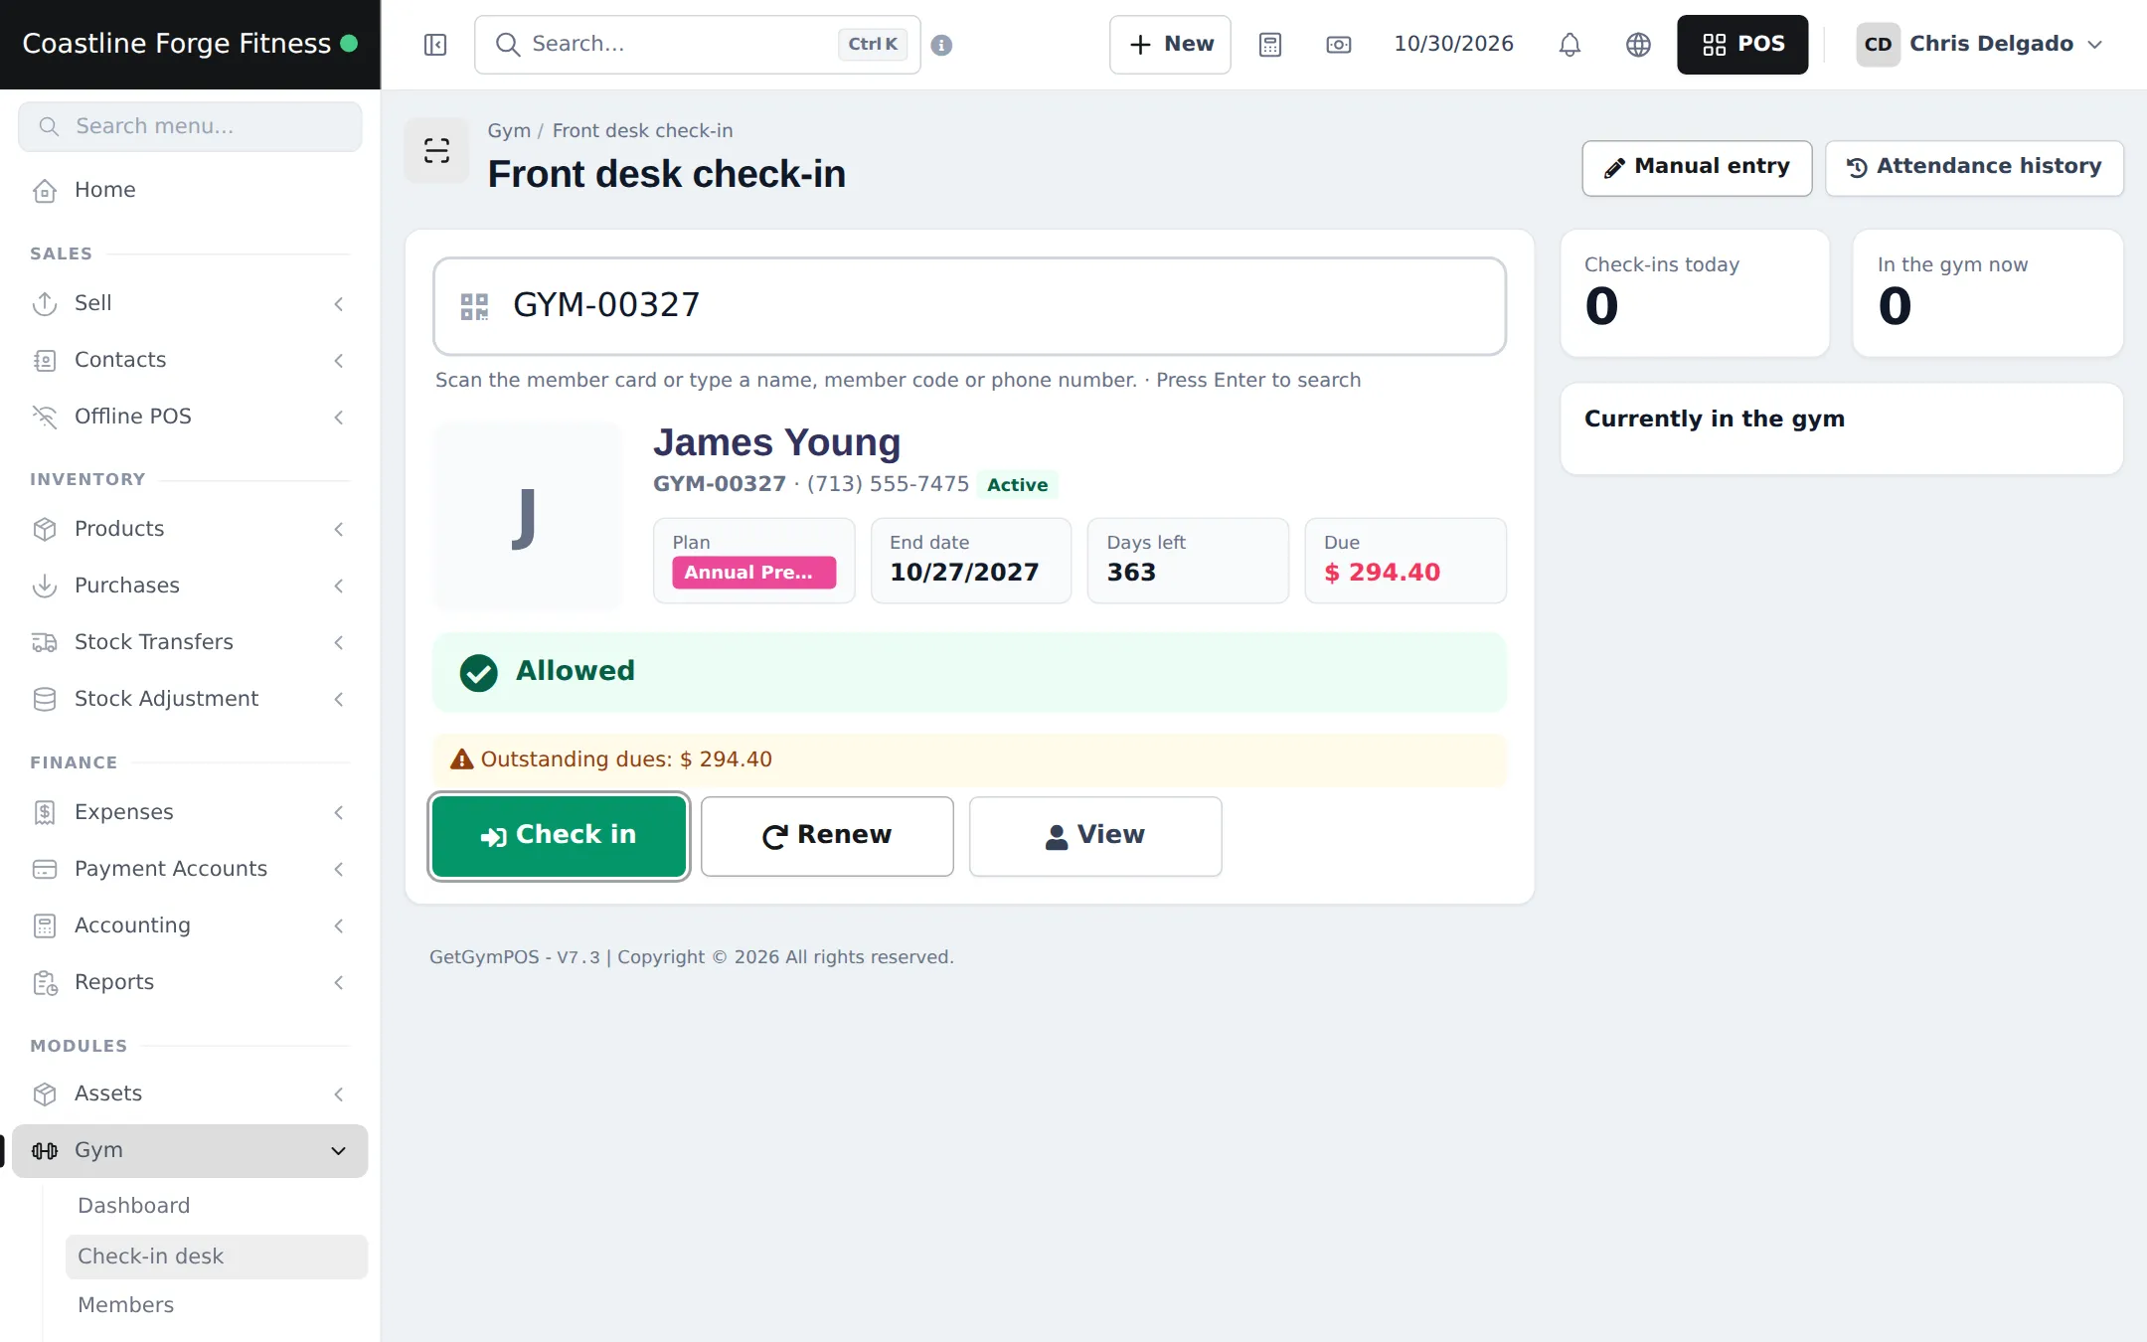Click the scan icon beside page title

pyautogui.click(x=436, y=150)
